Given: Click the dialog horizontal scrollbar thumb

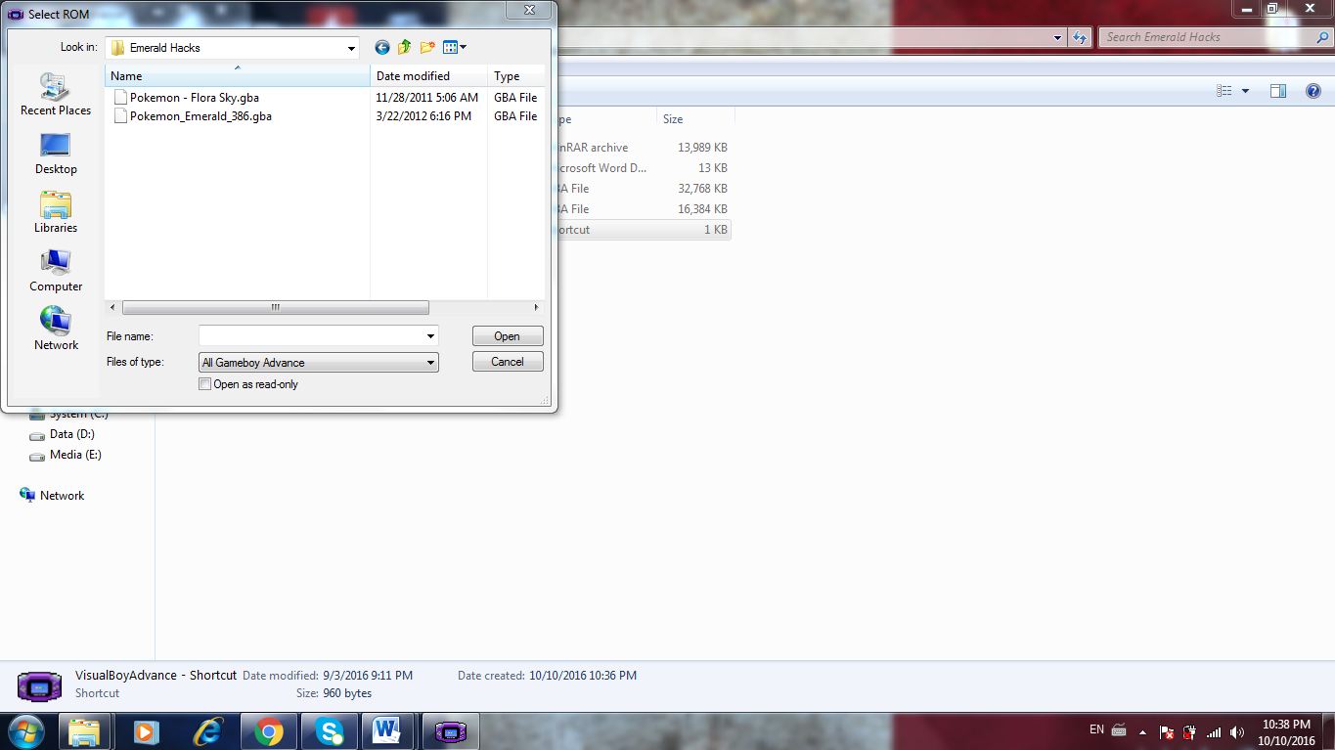Looking at the screenshot, I should pyautogui.click(x=275, y=307).
